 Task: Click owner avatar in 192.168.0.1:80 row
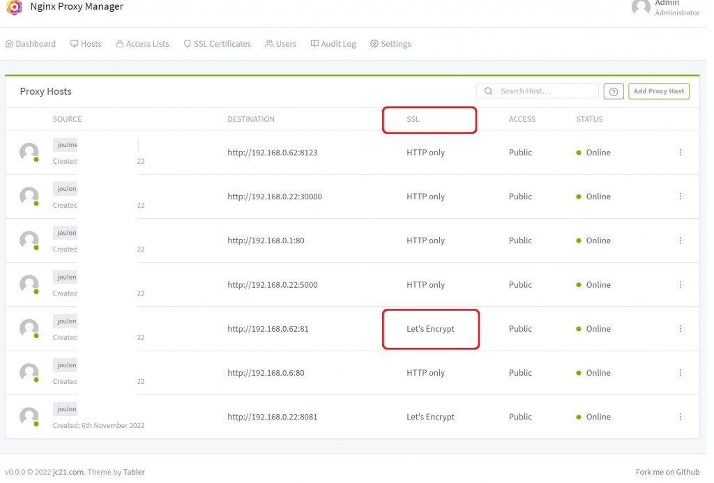[29, 240]
